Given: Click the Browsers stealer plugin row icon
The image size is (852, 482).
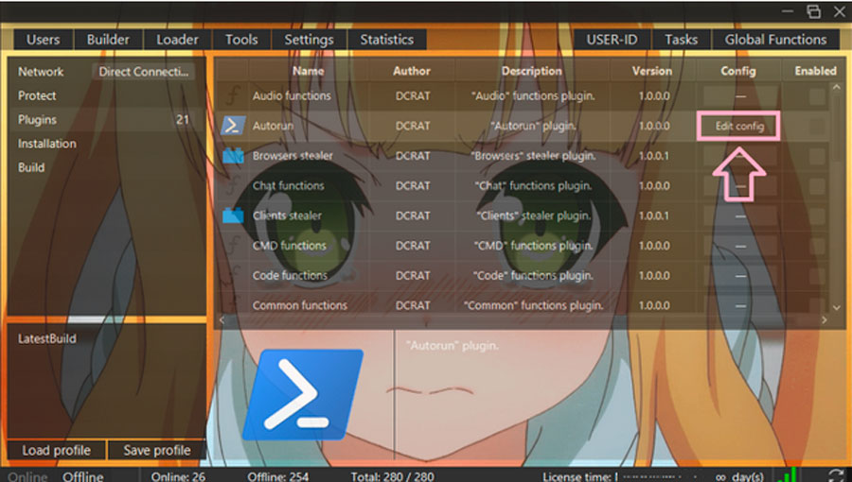Looking at the screenshot, I should tap(233, 156).
